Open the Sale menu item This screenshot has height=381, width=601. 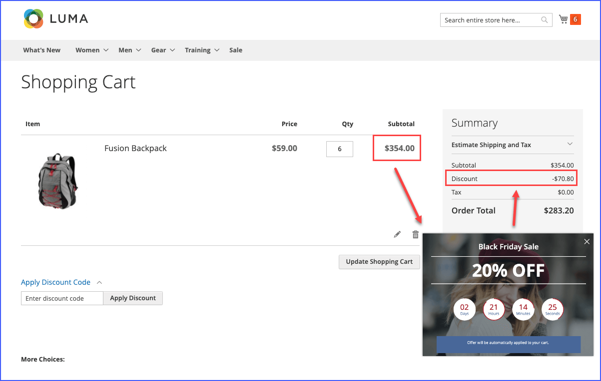(x=236, y=50)
